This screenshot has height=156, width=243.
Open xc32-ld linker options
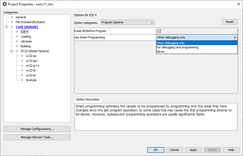tap(31, 70)
